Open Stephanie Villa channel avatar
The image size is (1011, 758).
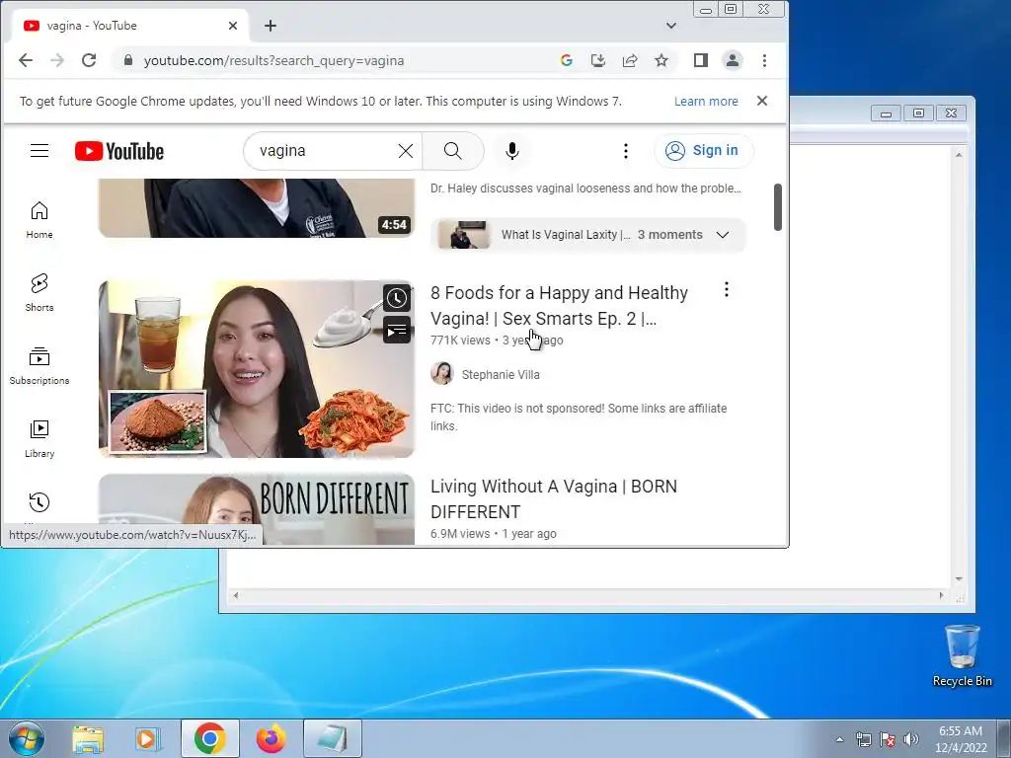[x=441, y=373]
